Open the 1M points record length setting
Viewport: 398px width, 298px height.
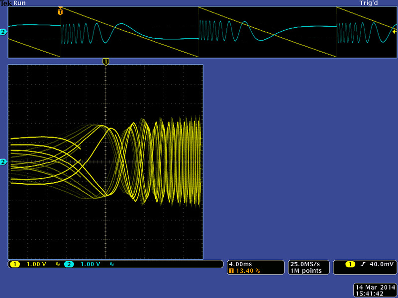click(304, 271)
